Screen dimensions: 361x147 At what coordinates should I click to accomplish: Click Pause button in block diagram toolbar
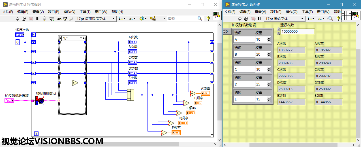point(37,19)
